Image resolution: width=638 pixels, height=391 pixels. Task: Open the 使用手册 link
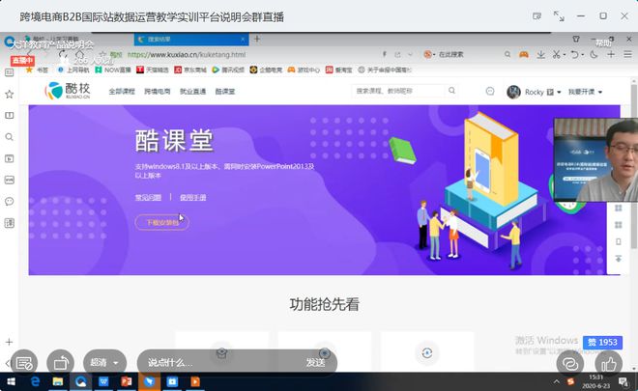coord(193,198)
